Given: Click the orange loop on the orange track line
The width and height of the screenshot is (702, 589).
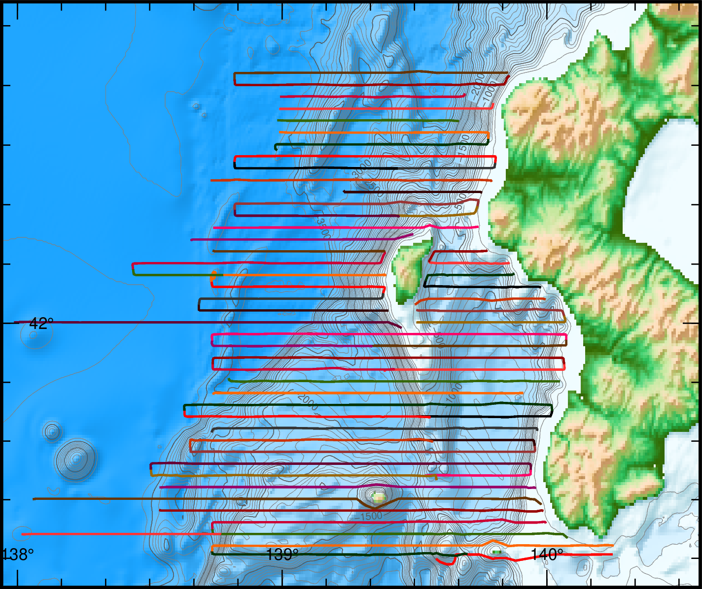Looking at the screenshot, I should click(x=213, y=275).
